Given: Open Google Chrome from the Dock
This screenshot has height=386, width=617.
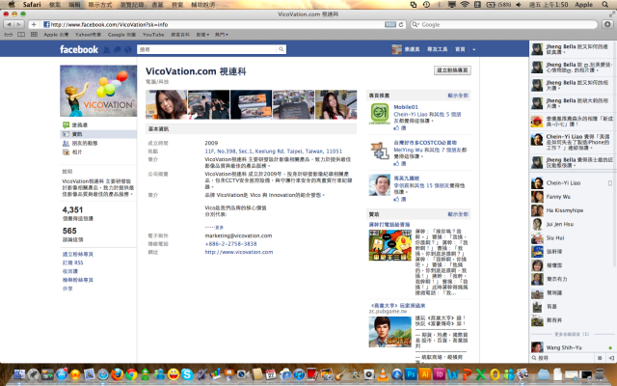Looking at the screenshot, I should pos(131,374).
